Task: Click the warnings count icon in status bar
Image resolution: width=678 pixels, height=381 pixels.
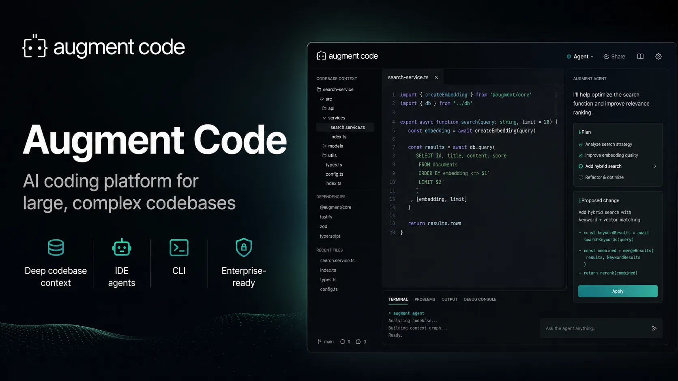Action: pyautogui.click(x=358, y=342)
